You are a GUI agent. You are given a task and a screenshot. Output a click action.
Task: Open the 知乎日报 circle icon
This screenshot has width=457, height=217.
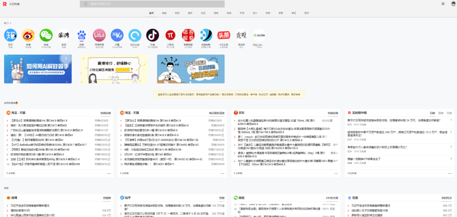tap(135, 35)
